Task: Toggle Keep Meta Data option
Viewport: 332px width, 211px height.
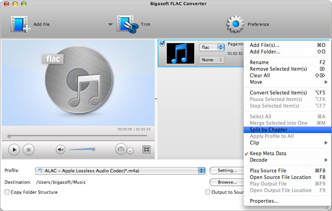Action: (287, 154)
